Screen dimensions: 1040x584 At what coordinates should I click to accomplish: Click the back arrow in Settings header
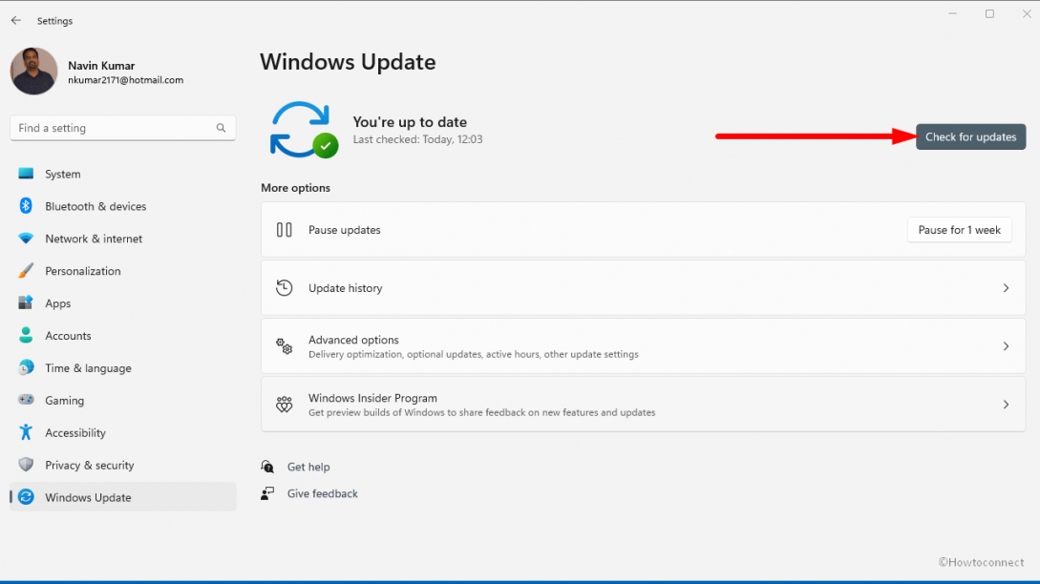tap(16, 21)
